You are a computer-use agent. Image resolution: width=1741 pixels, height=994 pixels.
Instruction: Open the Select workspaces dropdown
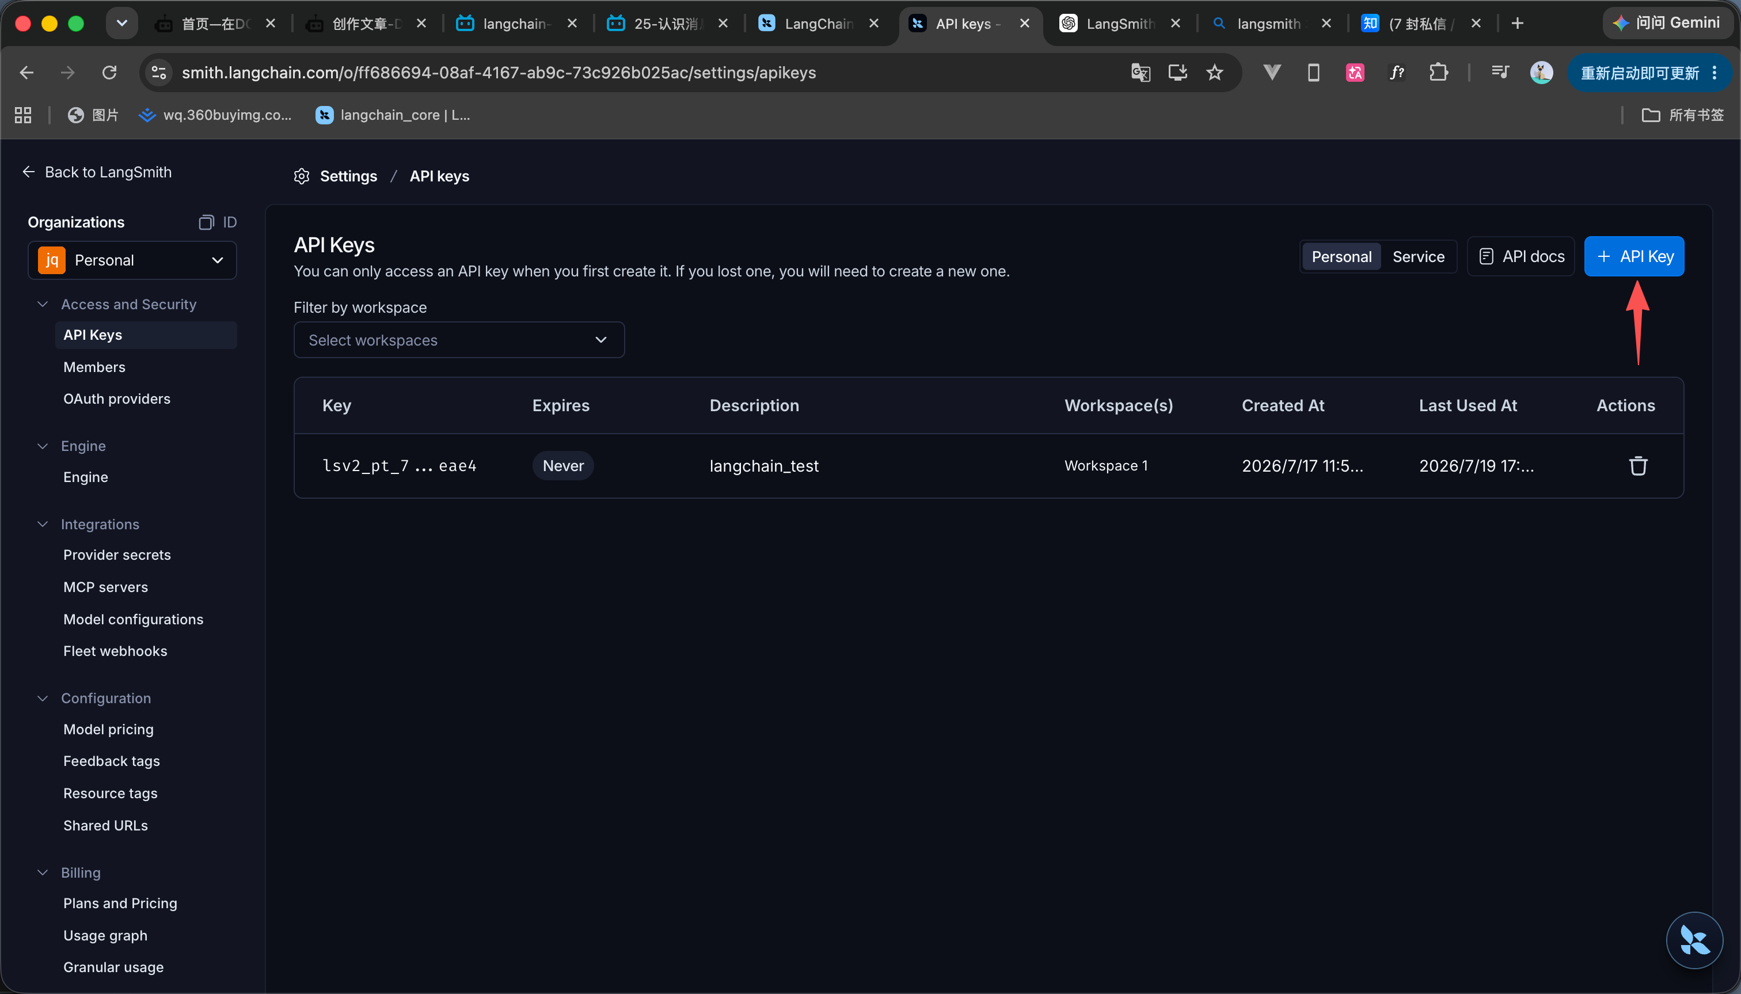click(459, 340)
